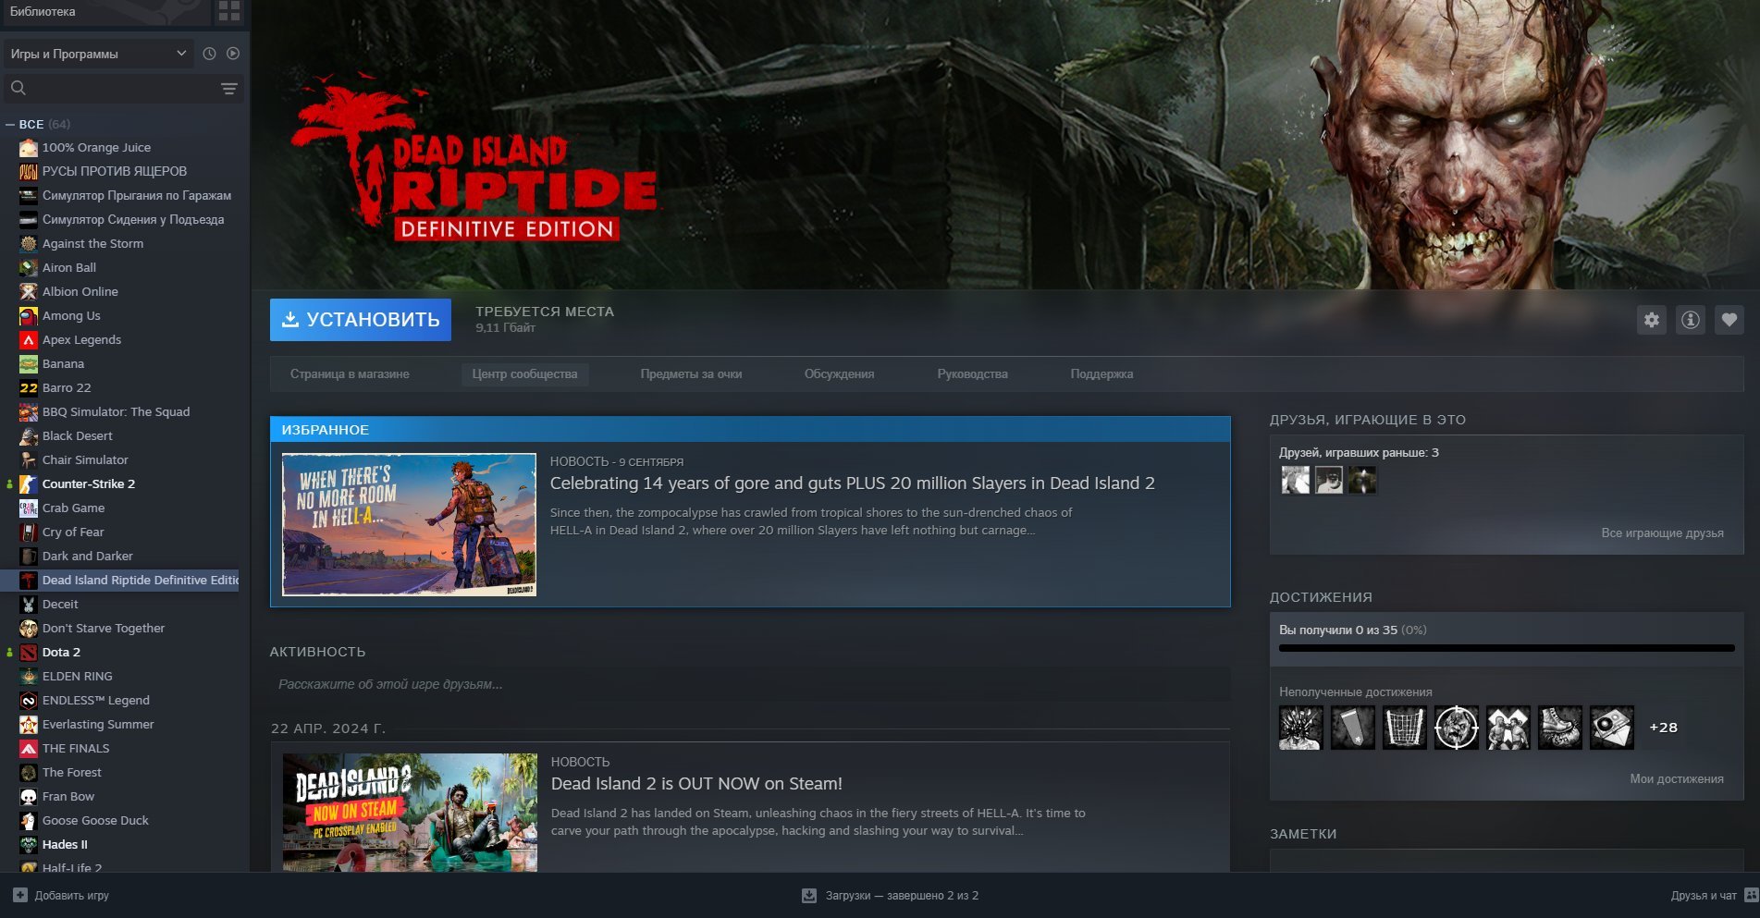Switch to grid view icon

(228, 11)
